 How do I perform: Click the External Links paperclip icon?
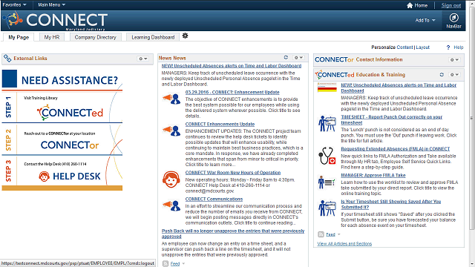[7, 58]
